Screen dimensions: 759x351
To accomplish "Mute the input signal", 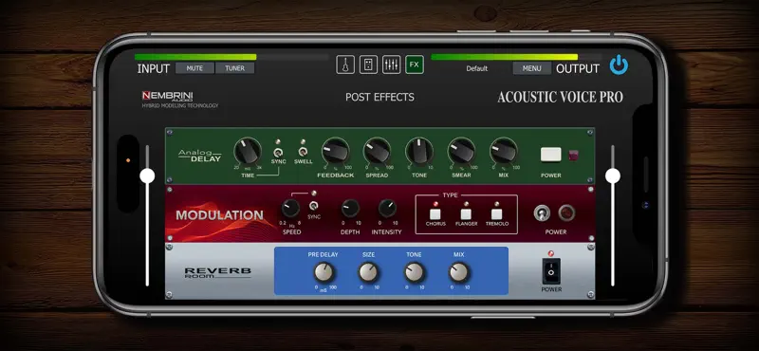I will click(194, 68).
